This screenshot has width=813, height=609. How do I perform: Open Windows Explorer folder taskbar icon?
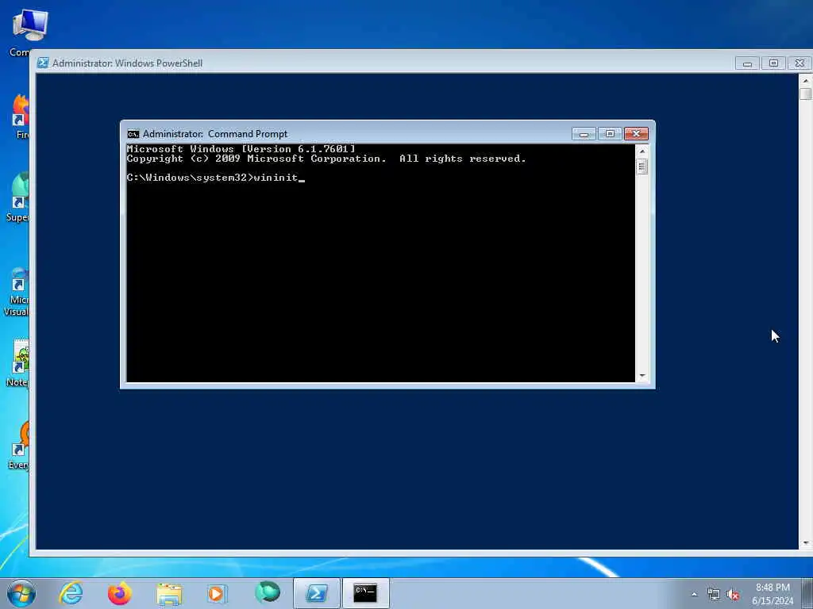point(169,593)
